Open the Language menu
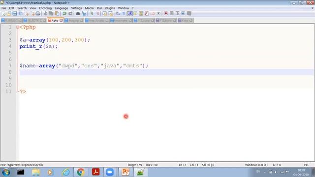This screenshot has width=315, height=177. click(x=61, y=8)
